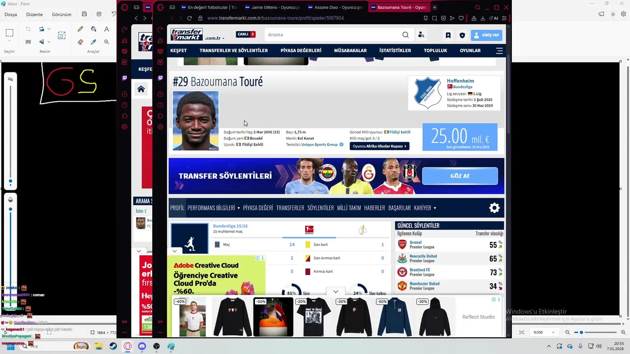Open Steam from the taskbar
Screen dimensions: 630x354
[113, 346]
